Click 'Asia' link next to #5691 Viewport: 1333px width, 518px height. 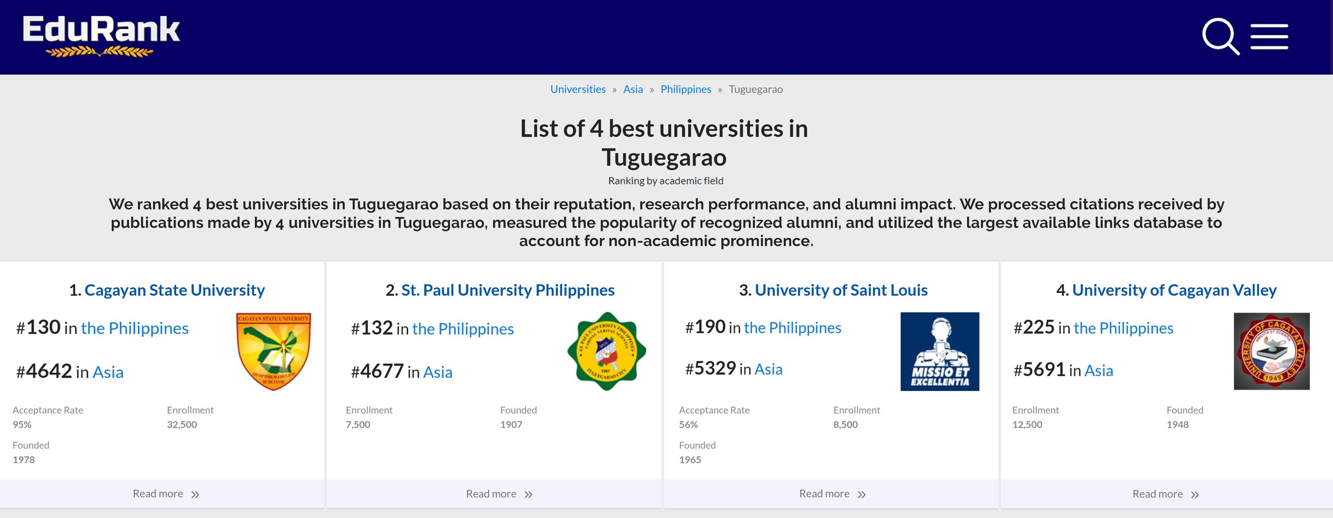[1098, 371]
